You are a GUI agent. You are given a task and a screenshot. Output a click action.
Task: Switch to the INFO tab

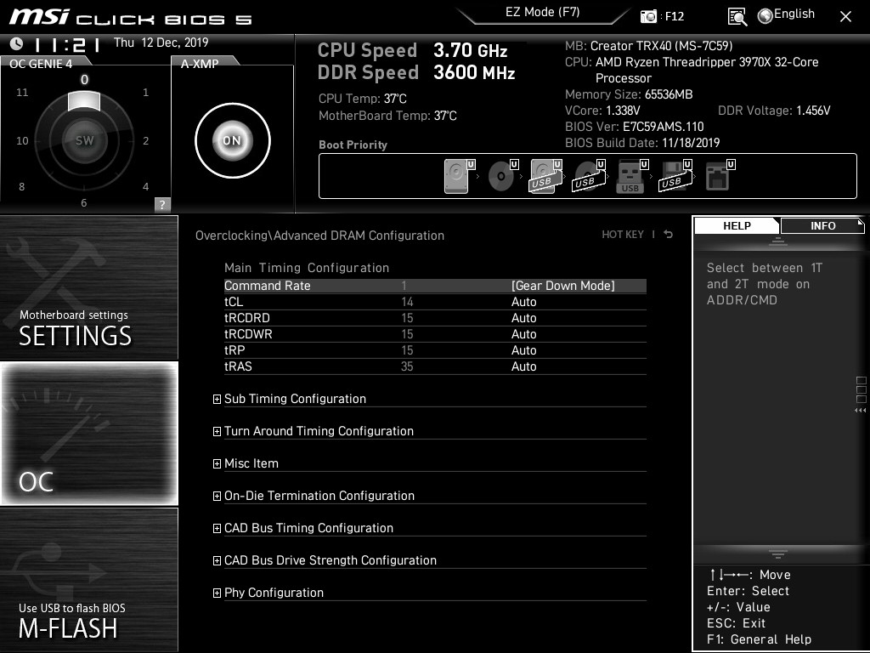point(822,226)
